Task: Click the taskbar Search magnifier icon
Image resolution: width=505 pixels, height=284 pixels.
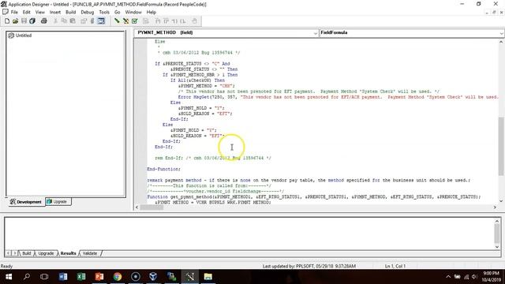Action: tap(27, 277)
